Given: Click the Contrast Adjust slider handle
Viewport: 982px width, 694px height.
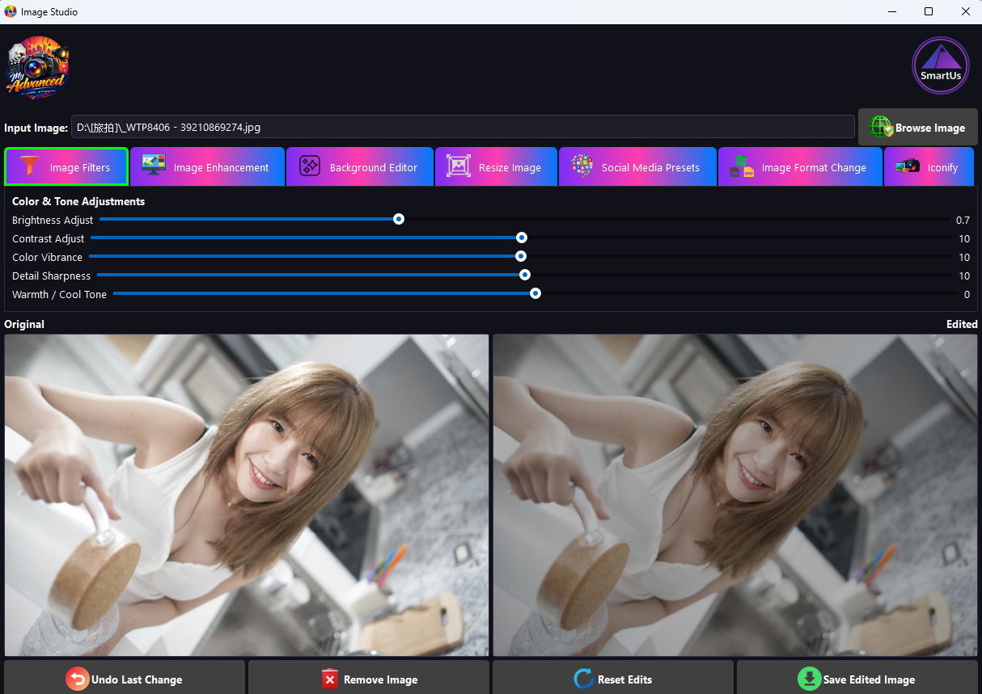Looking at the screenshot, I should click(x=522, y=238).
